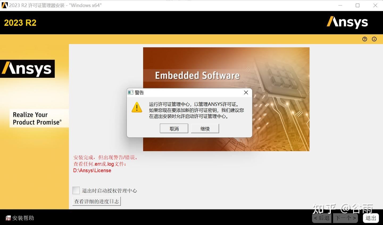This screenshot has height=225, width=383.
Task: Enable the 退出时启动授权管理中心 checkbox
Action: [76, 190]
